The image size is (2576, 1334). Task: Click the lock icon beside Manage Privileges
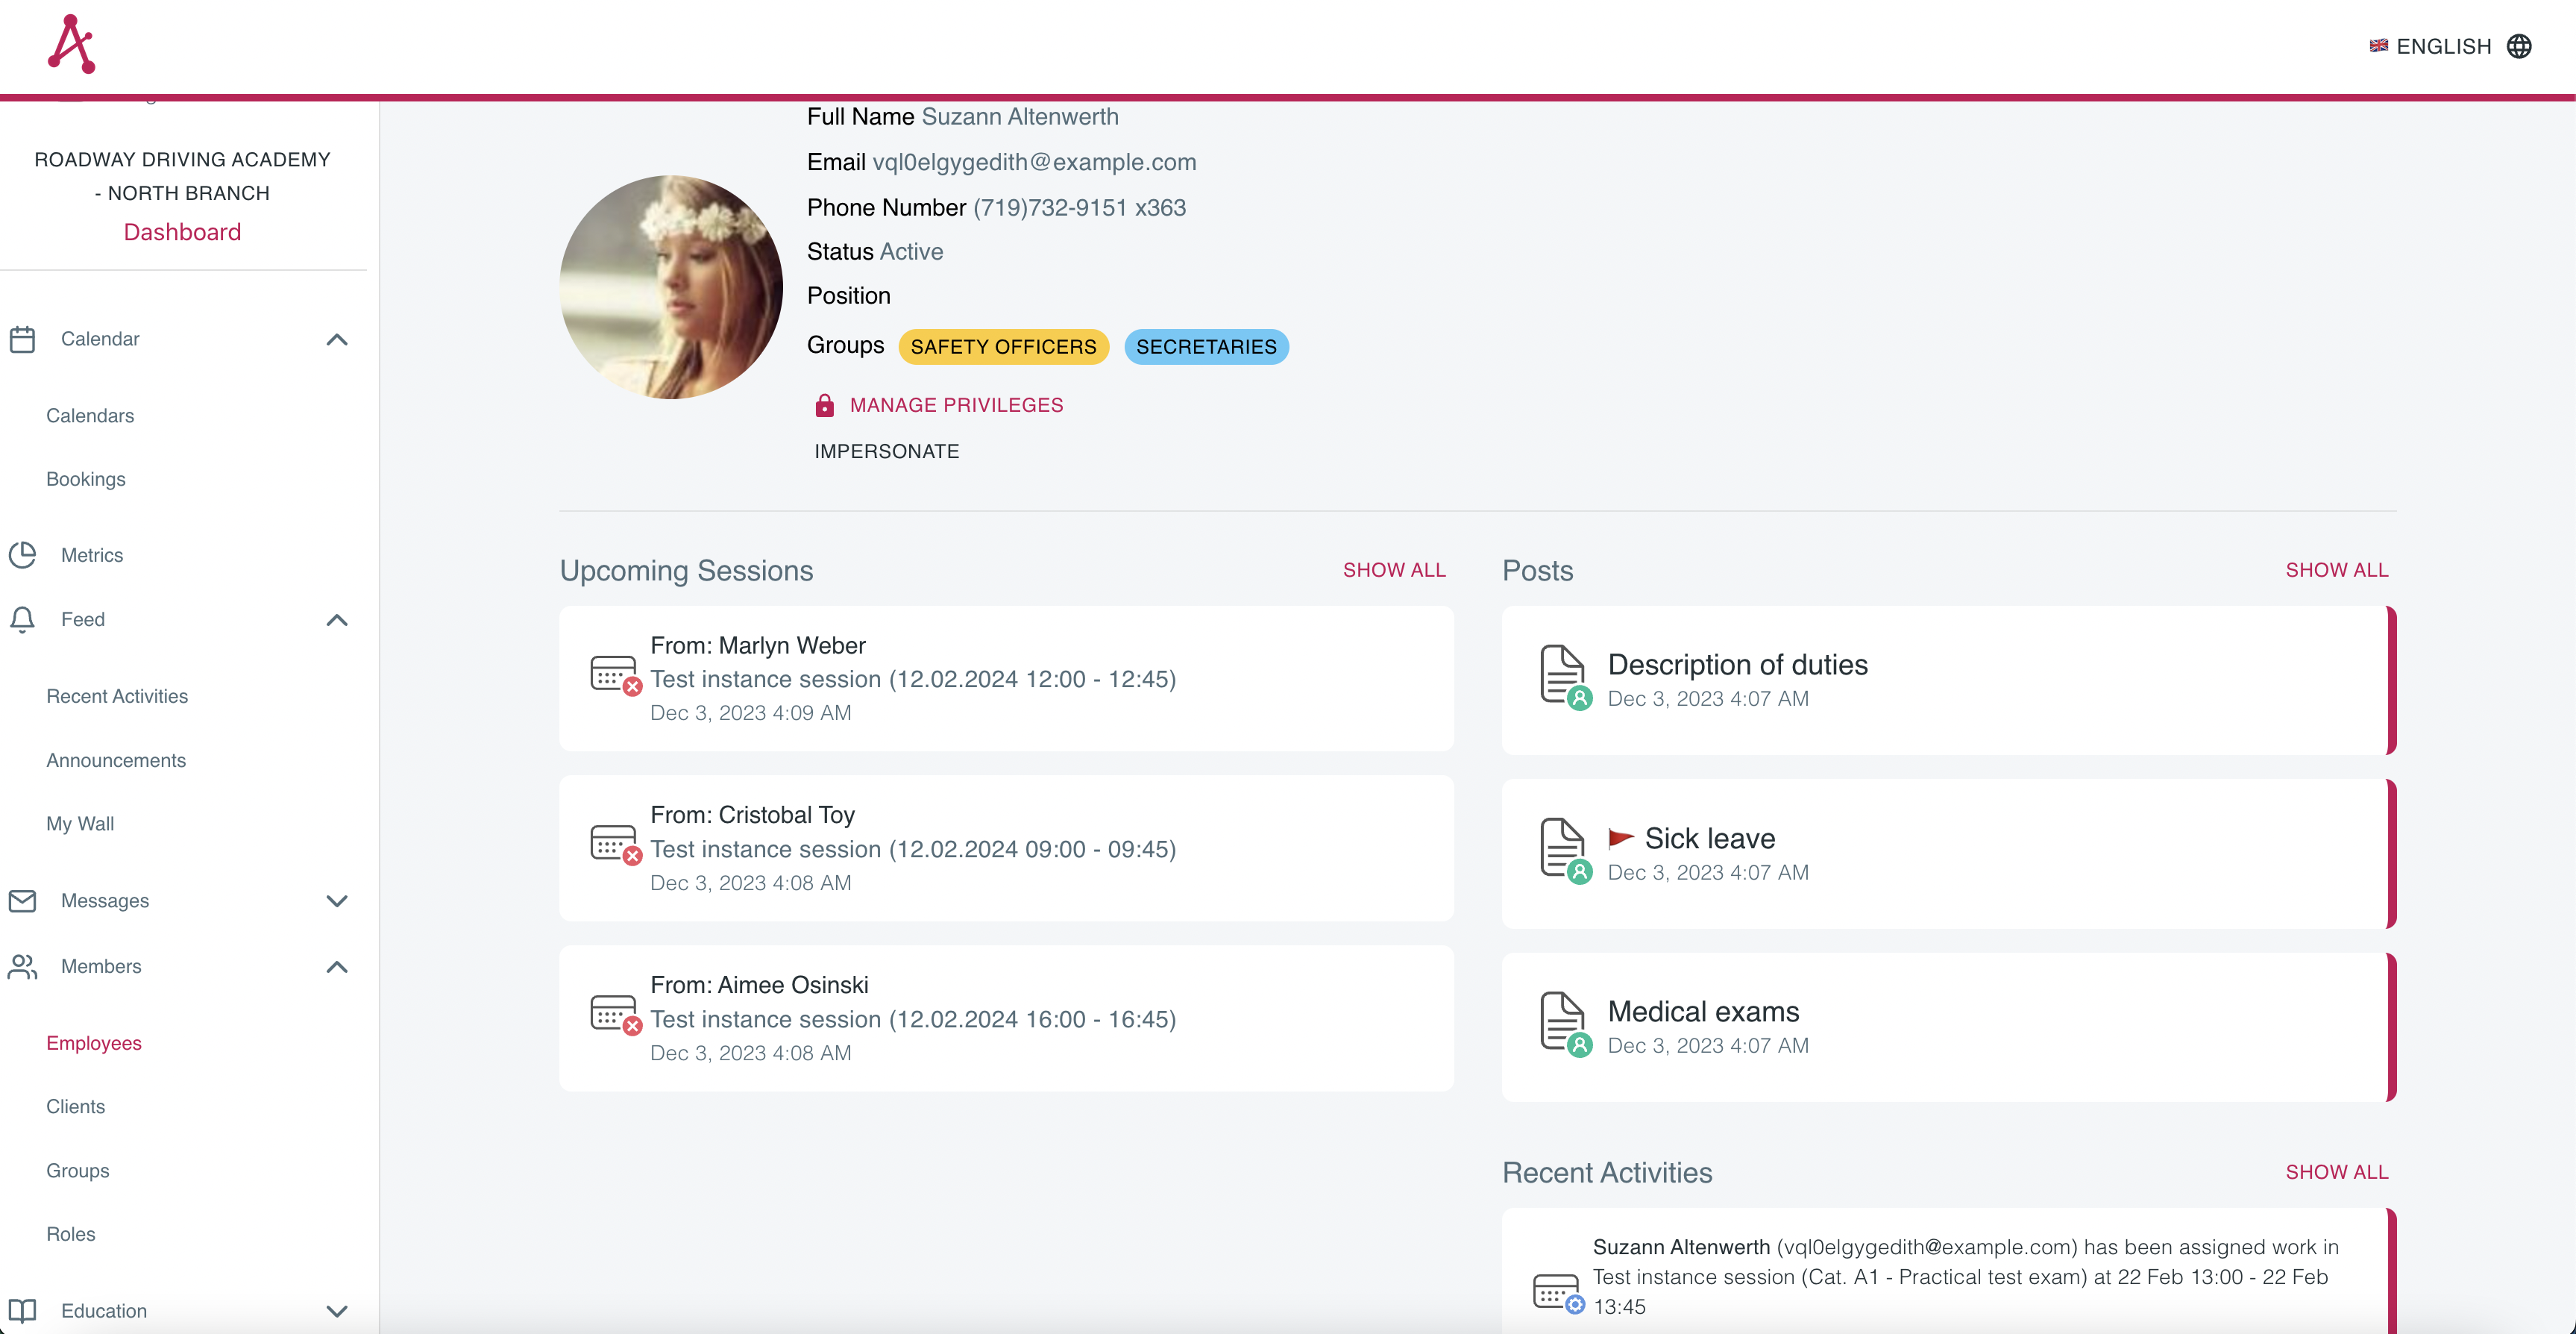824,405
